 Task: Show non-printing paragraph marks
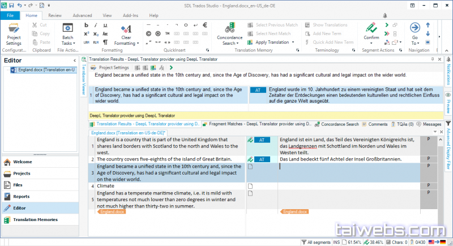click(105, 43)
